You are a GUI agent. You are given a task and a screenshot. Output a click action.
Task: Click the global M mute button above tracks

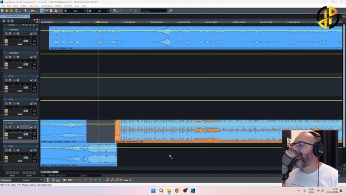(12, 21)
